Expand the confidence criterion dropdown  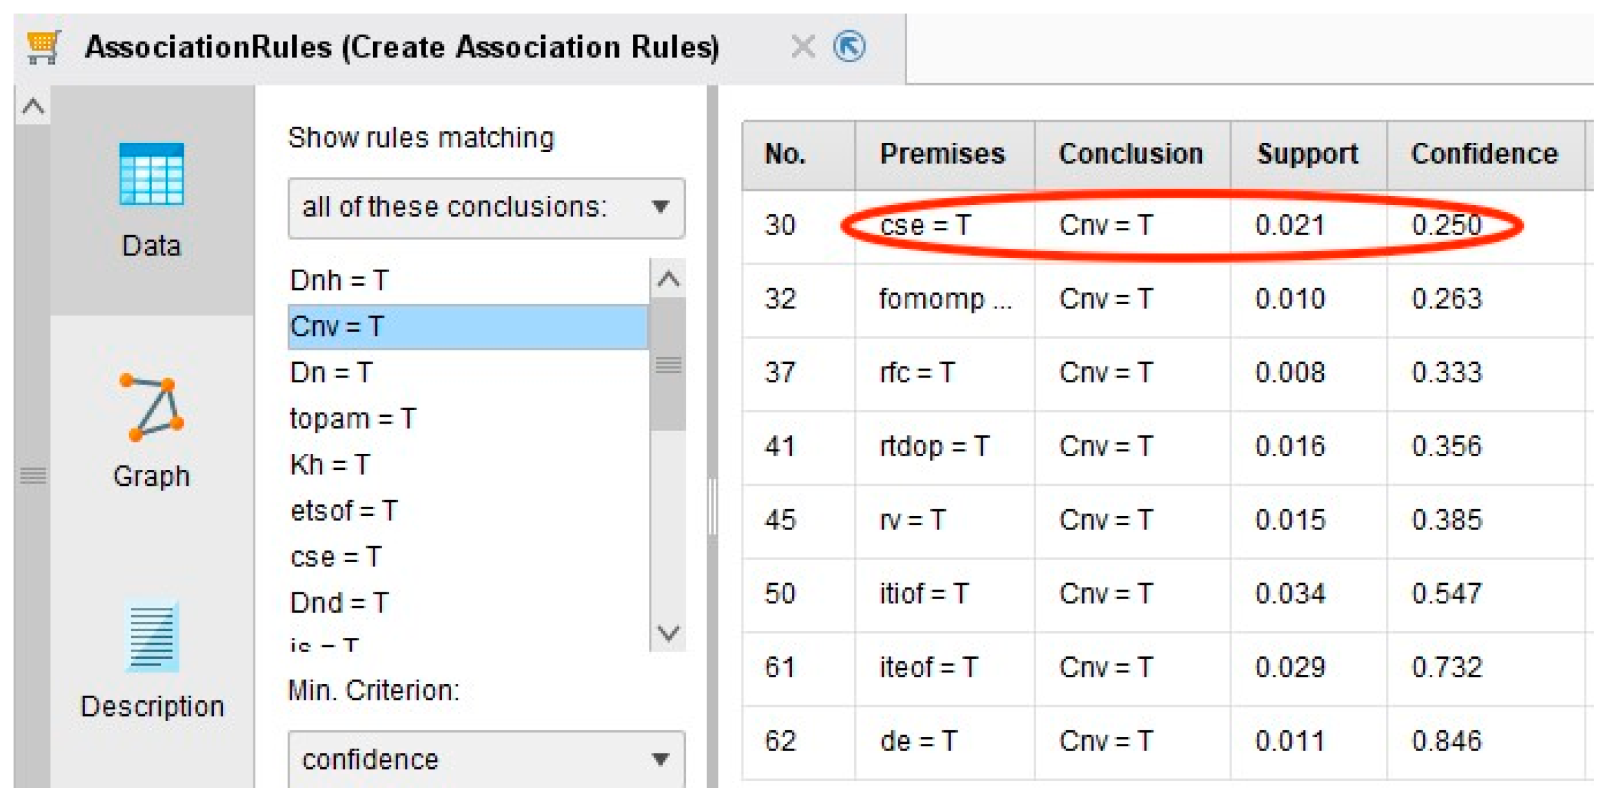[486, 759]
